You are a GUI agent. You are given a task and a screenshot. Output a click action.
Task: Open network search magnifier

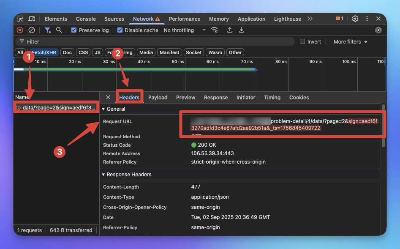pyautogui.click(x=59, y=30)
